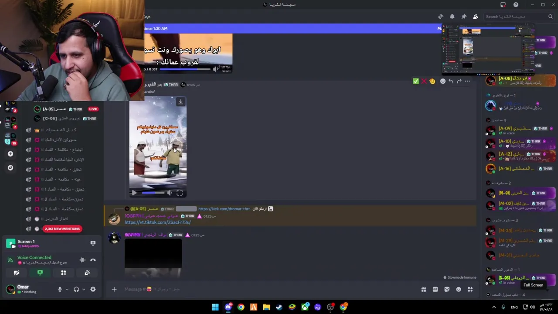Stop streaming Screen 1
558x314 pixels.
93,243
